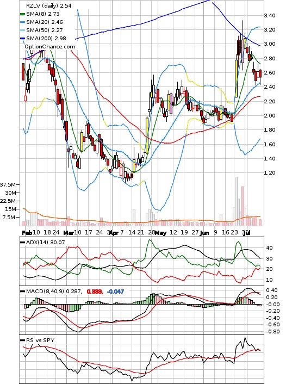Select the red MACD value 0.333

94,292
